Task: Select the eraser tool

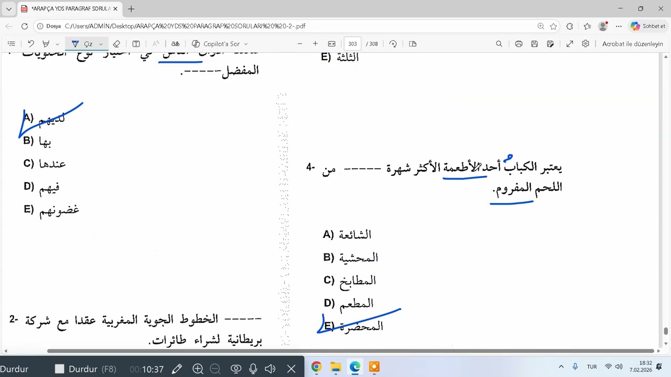Action: [x=116, y=44]
